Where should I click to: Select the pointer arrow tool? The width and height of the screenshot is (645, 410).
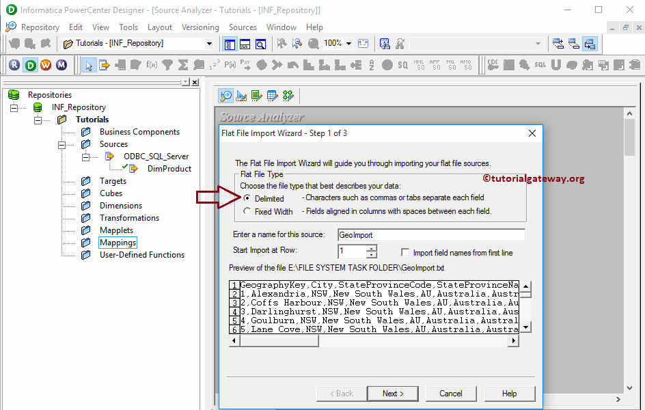[89, 65]
